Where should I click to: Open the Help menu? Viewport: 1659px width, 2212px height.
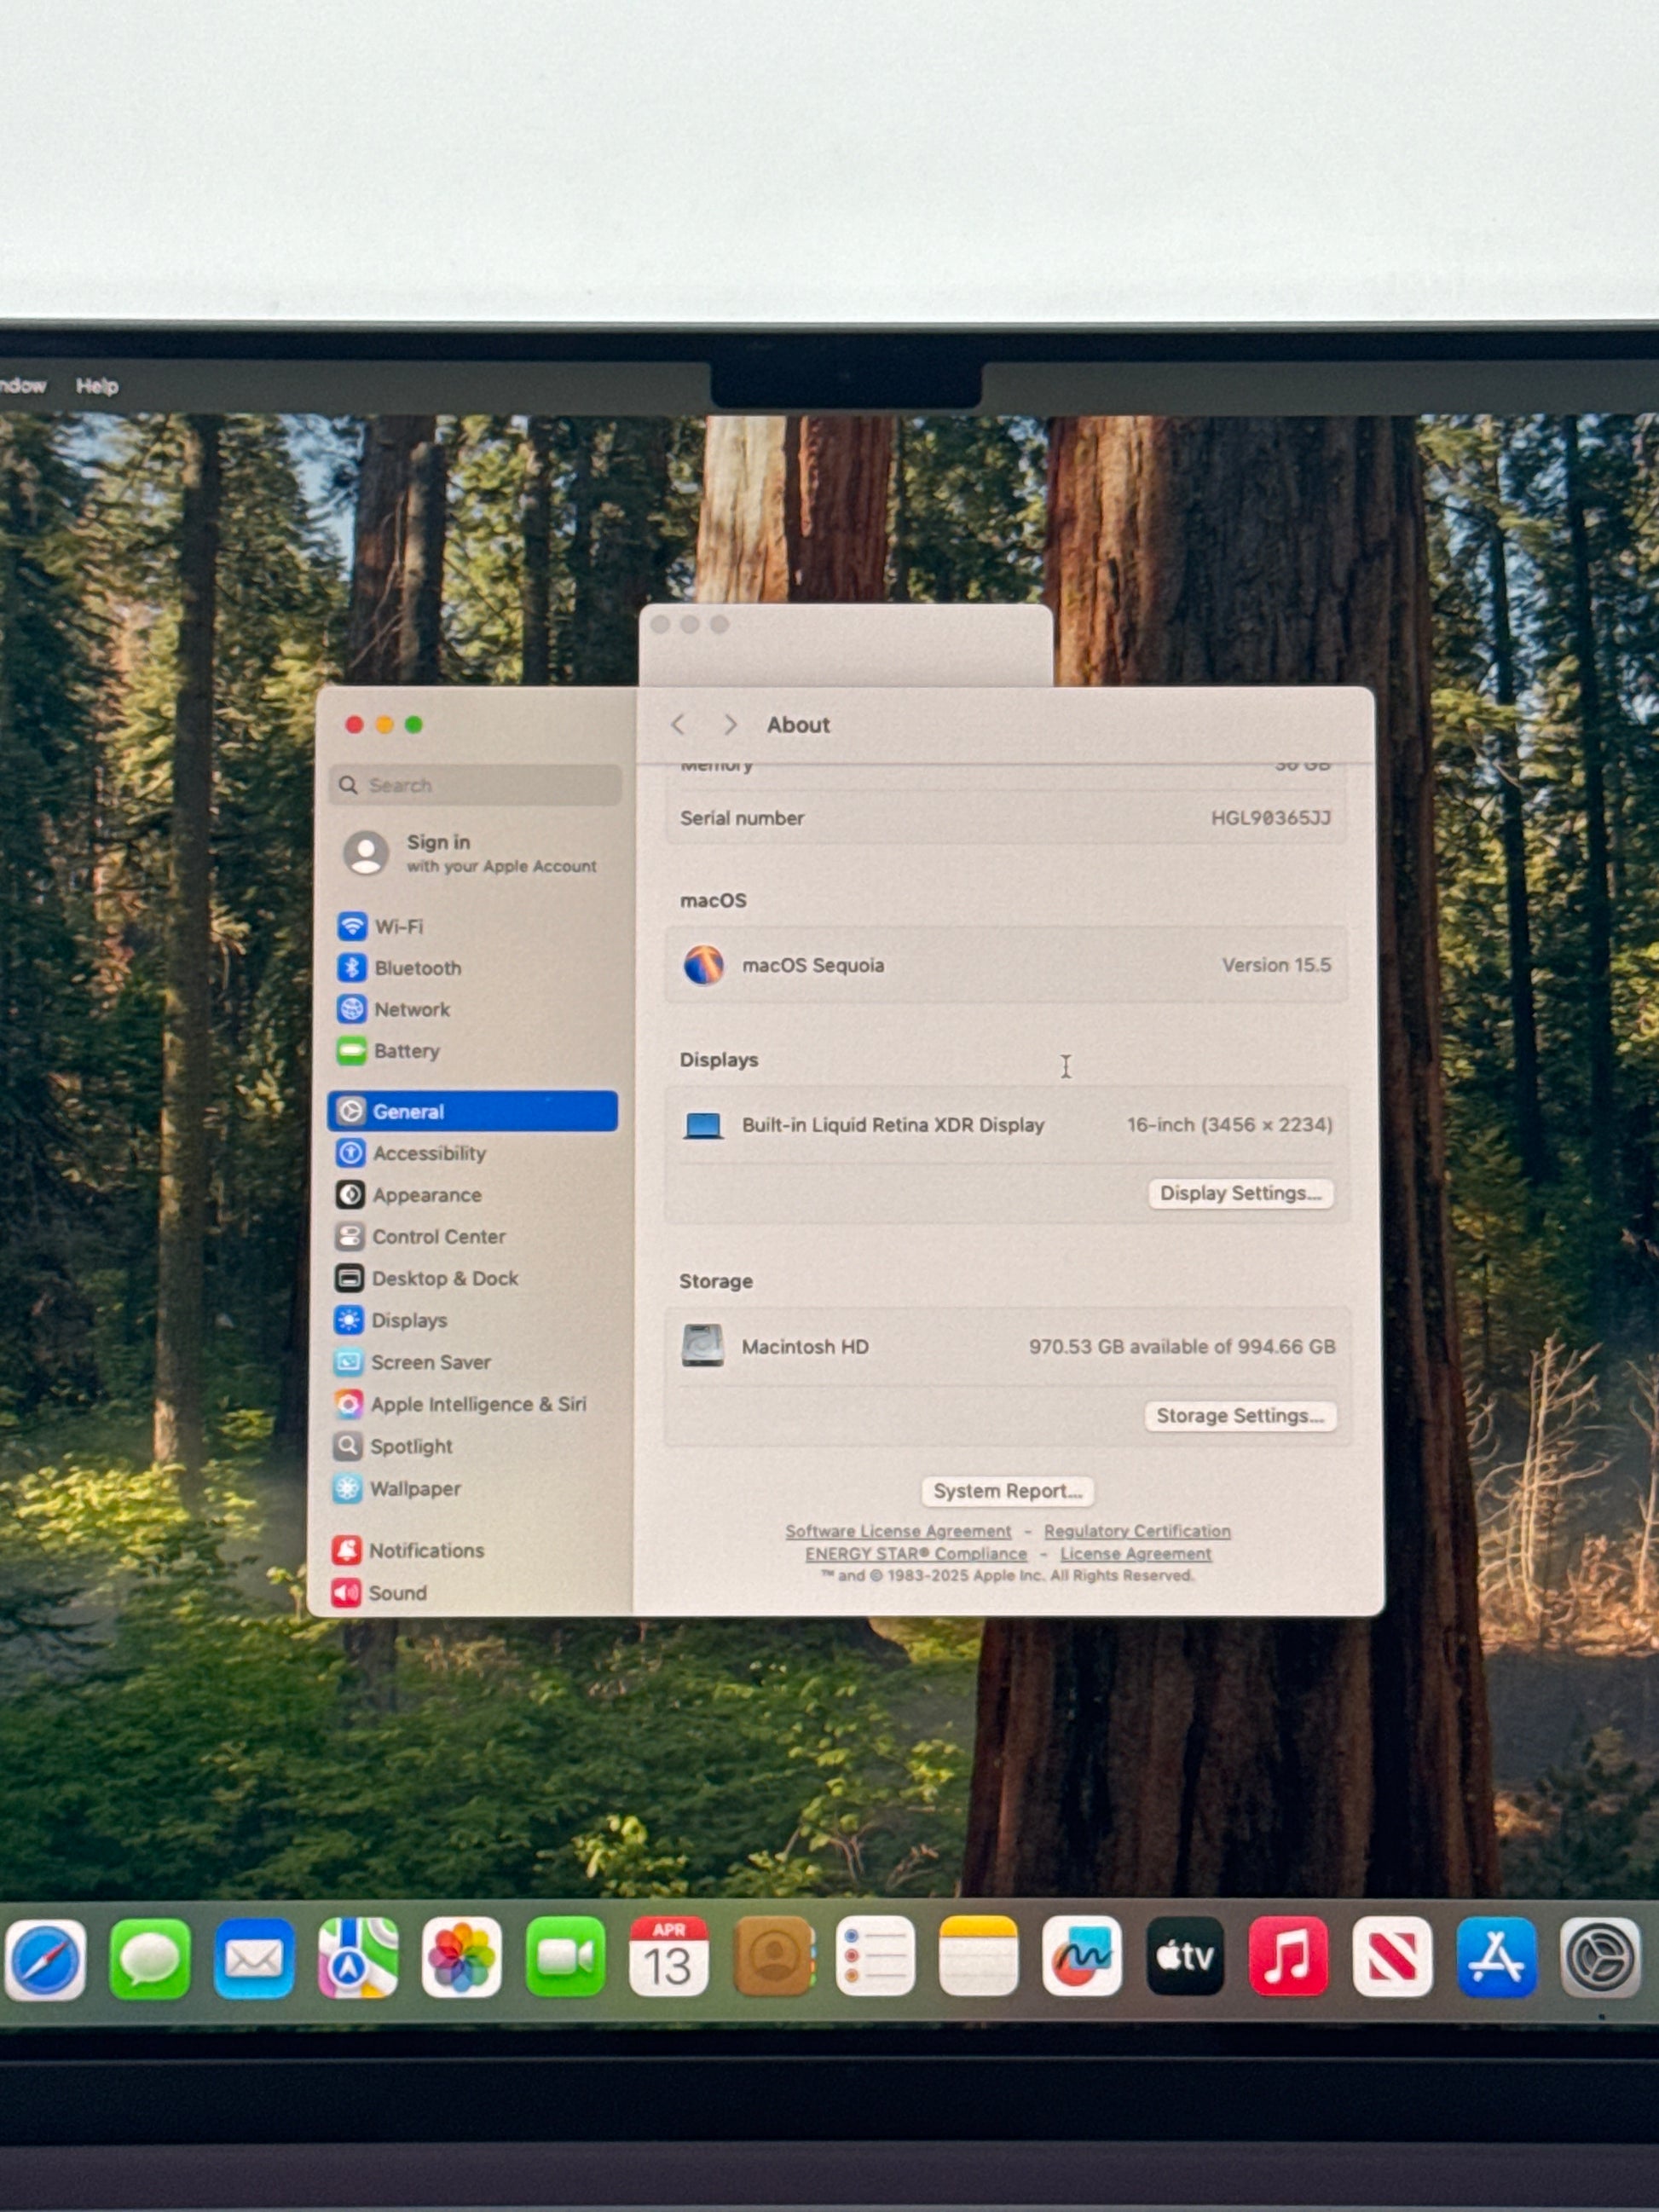pyautogui.click(x=97, y=386)
